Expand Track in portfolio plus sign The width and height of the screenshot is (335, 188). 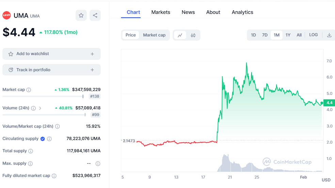pos(92,70)
